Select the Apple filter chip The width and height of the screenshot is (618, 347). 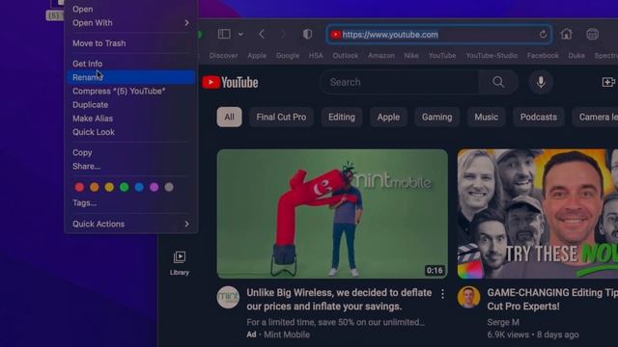point(388,117)
